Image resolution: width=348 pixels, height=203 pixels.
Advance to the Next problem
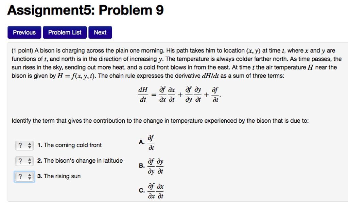(100, 32)
